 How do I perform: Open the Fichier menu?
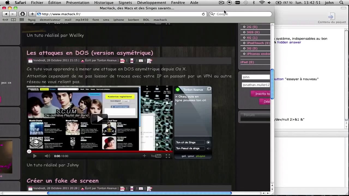point(37,3)
